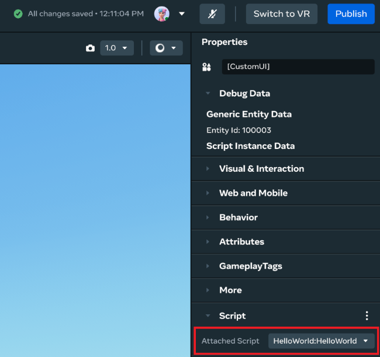Click the entity type icon beside [CustomUI]
This screenshot has width=380, height=357.
tap(206, 67)
